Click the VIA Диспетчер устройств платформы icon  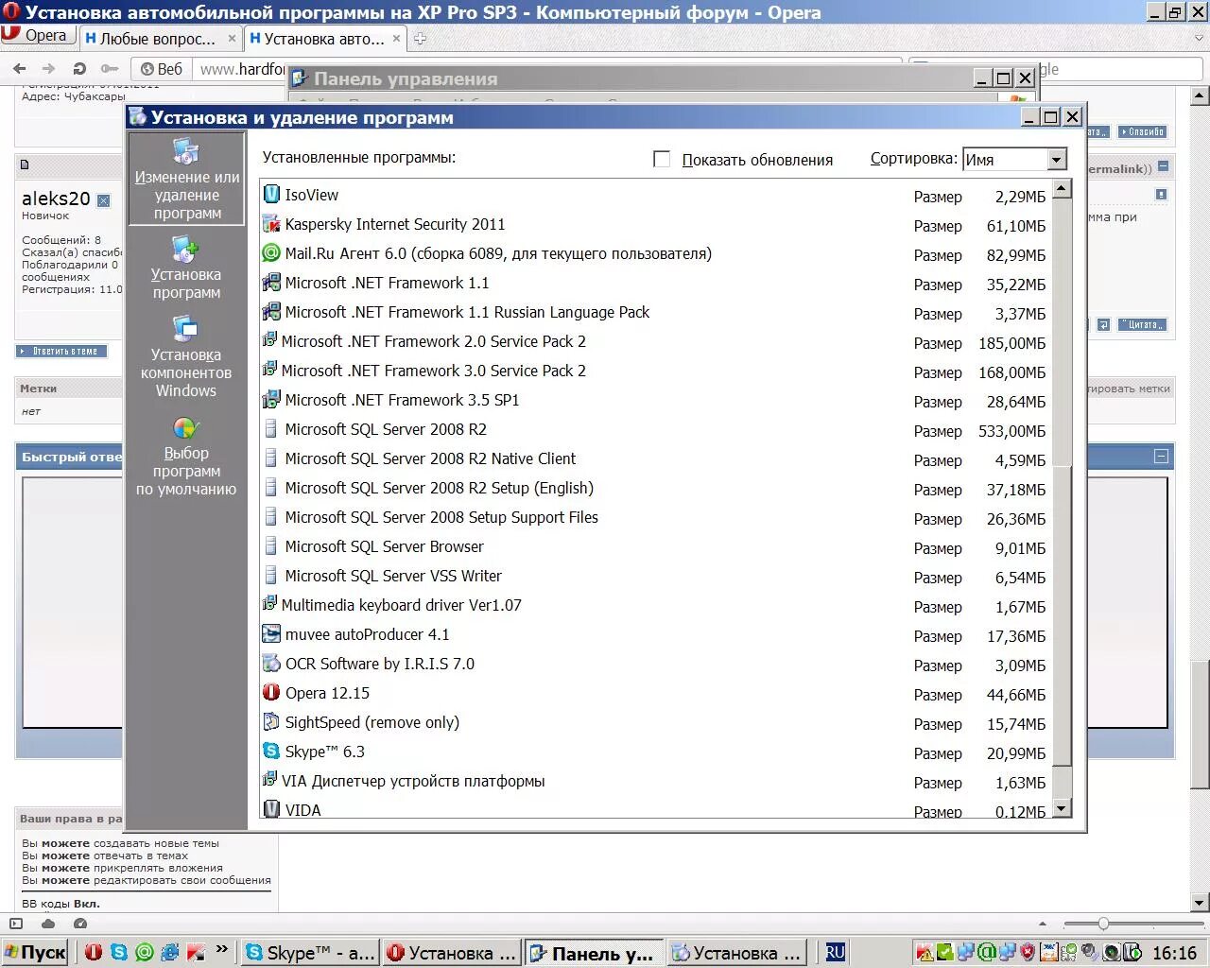pyautogui.click(x=269, y=780)
